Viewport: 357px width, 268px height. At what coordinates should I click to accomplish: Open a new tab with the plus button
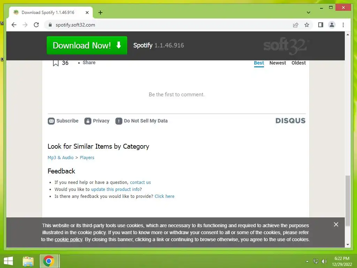[100, 13]
